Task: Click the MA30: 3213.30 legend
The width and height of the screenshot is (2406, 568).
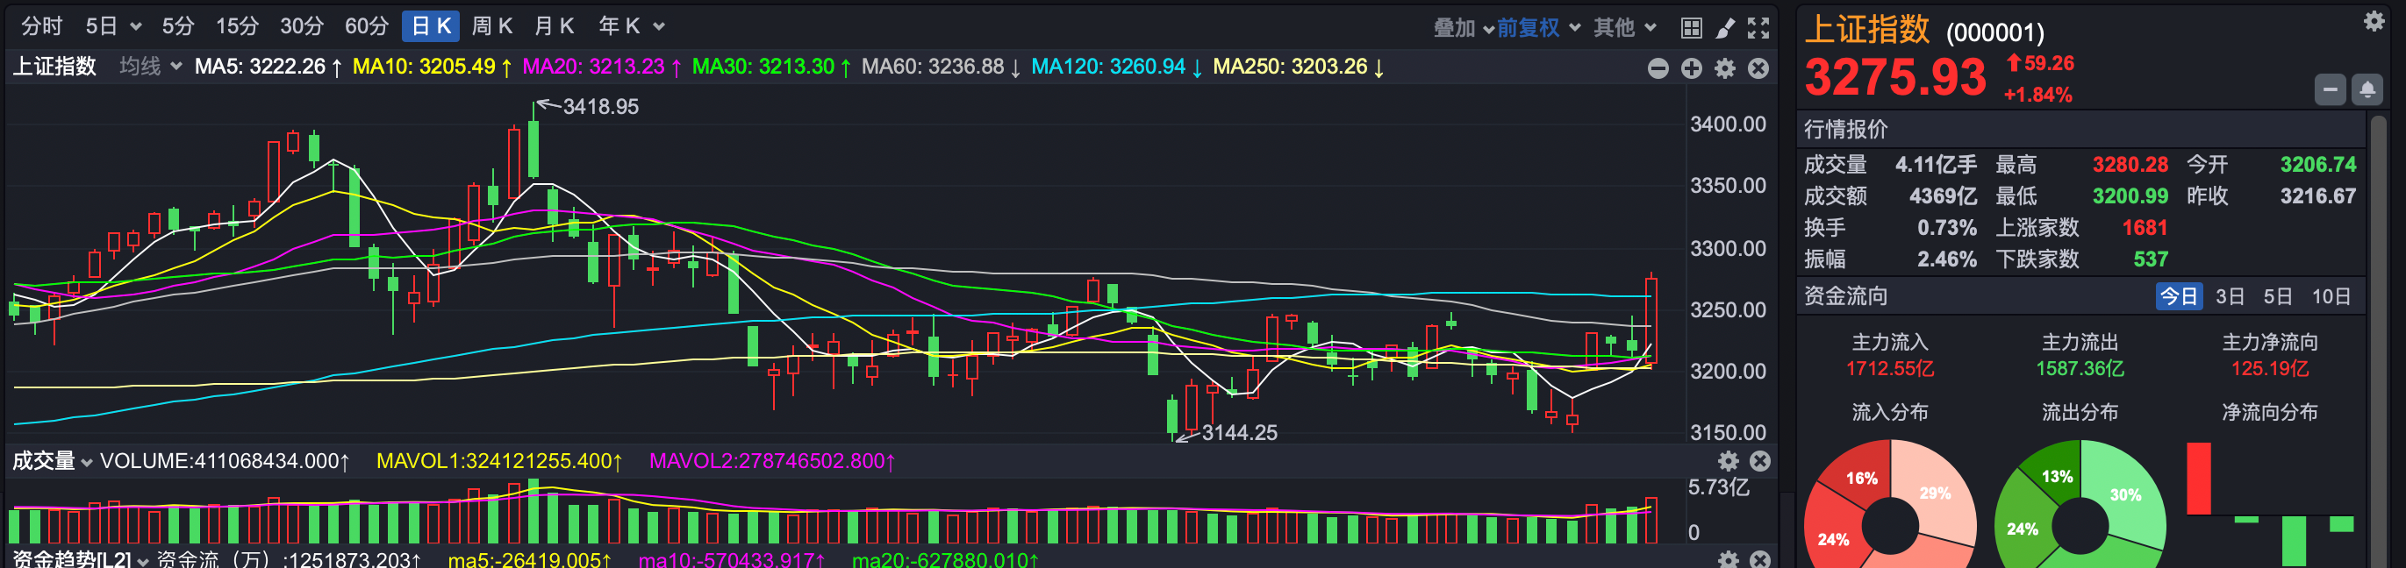Action: tap(771, 67)
